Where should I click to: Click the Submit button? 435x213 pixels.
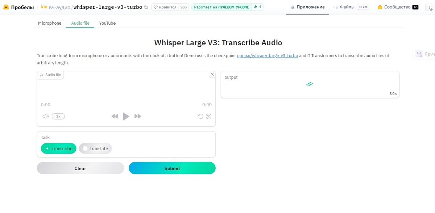[172, 168]
